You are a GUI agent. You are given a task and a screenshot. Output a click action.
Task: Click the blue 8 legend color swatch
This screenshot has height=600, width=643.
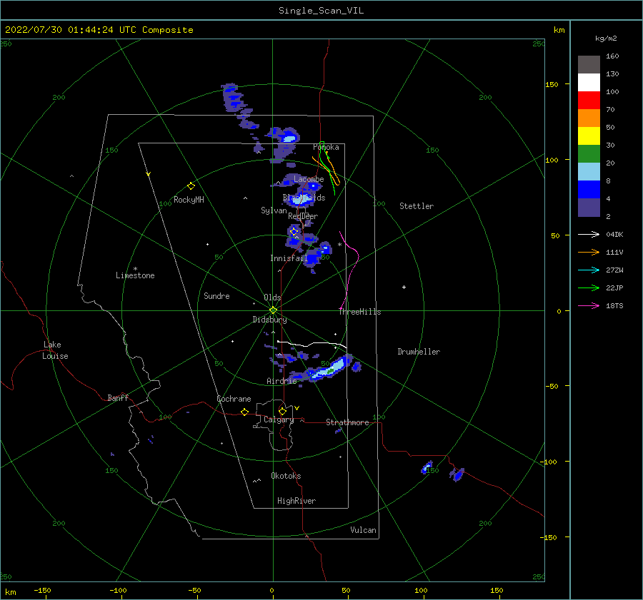tap(589, 189)
